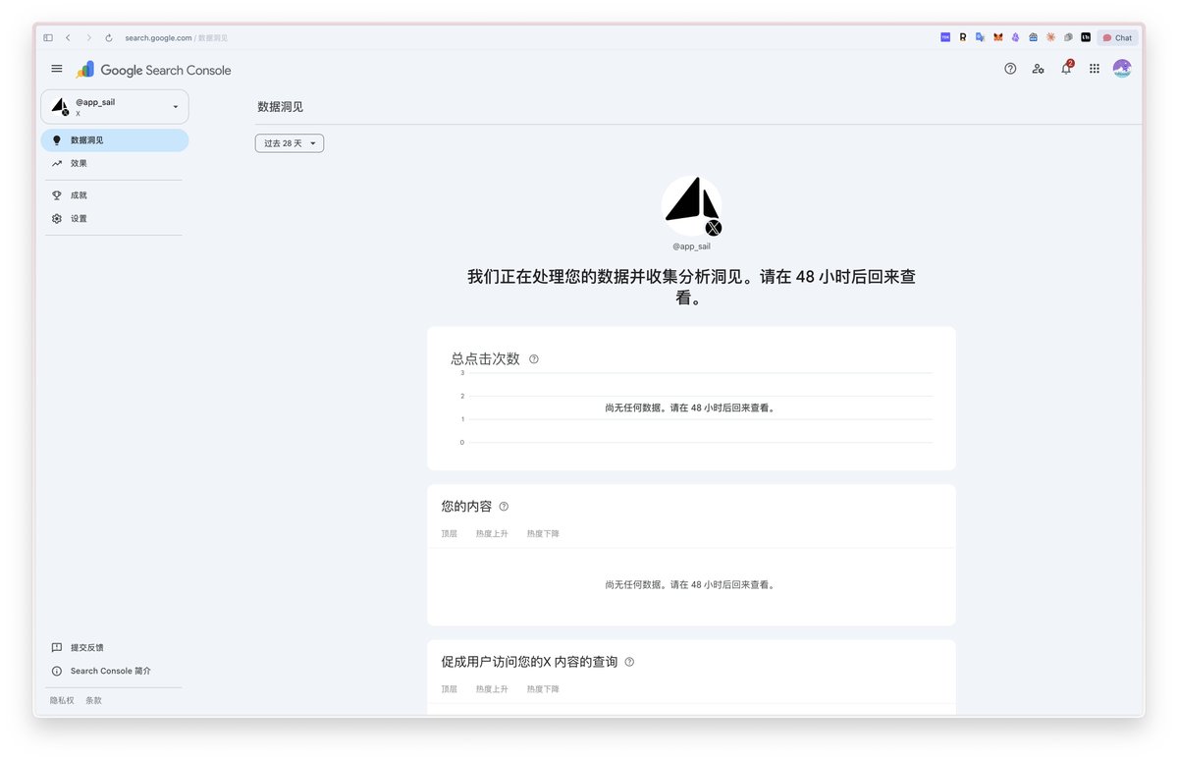
Task: Click the gray cube extension icon
Action: (x=1068, y=37)
